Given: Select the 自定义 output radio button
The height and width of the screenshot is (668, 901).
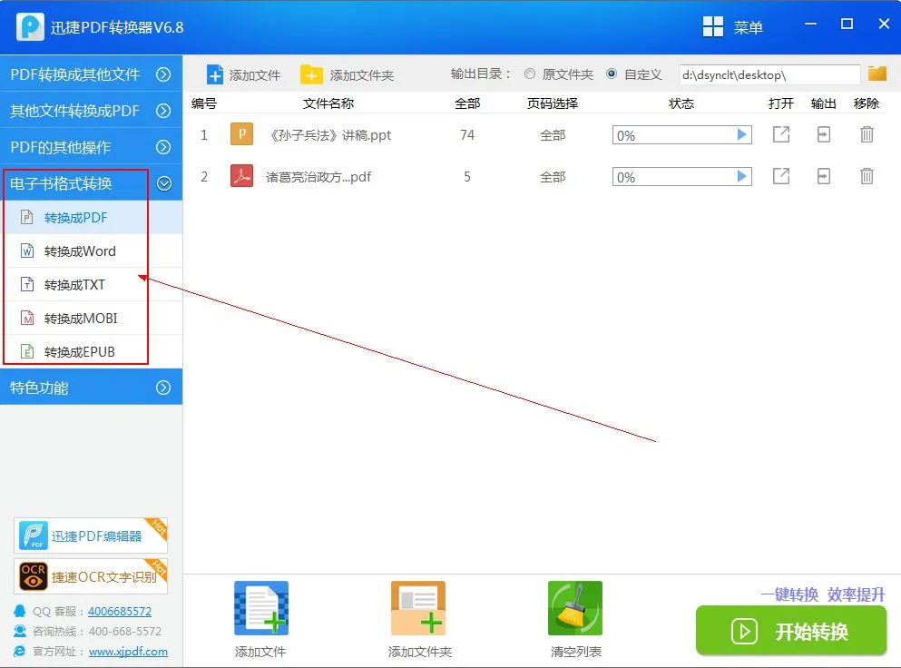Looking at the screenshot, I should 612,74.
